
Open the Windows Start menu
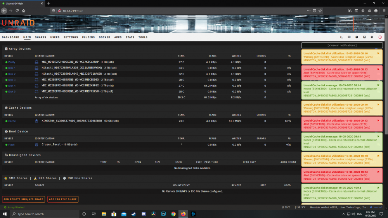[x=5, y=214]
